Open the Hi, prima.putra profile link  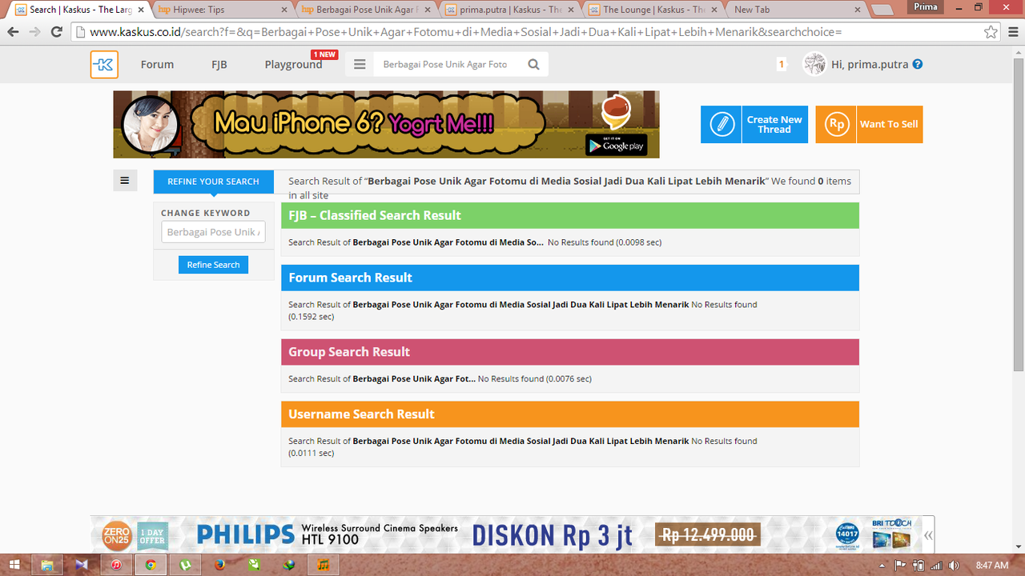tap(870, 65)
